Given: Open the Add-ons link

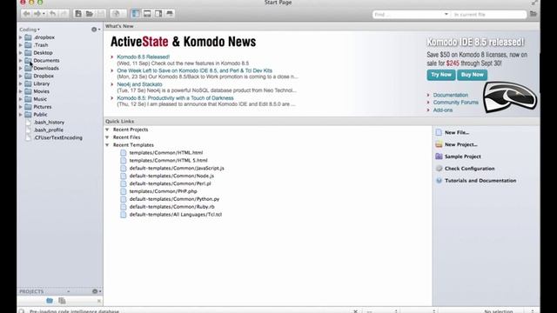Looking at the screenshot, I should pos(443,110).
